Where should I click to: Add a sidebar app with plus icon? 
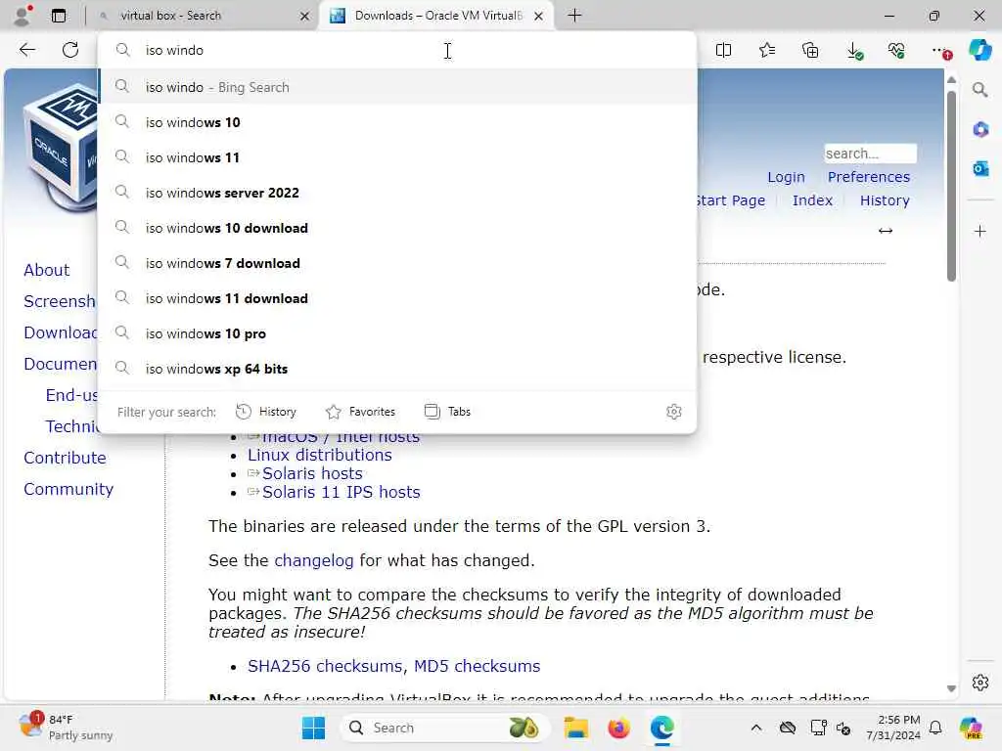pyautogui.click(x=980, y=231)
